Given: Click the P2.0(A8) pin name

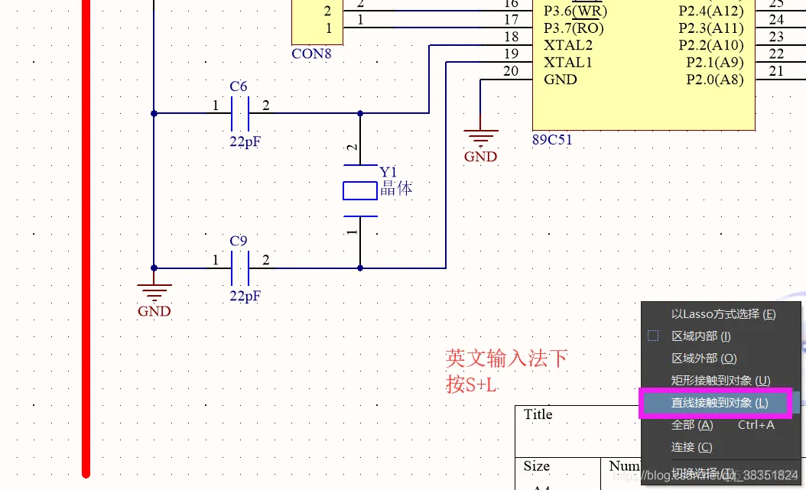Looking at the screenshot, I should pos(715,80).
